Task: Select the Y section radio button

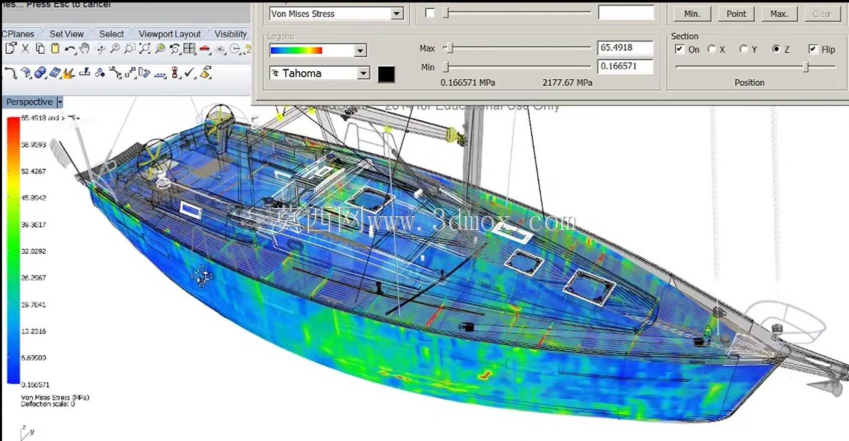Action: click(x=744, y=49)
